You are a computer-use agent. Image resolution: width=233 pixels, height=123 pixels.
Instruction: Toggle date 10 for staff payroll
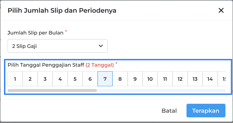tap(150, 79)
